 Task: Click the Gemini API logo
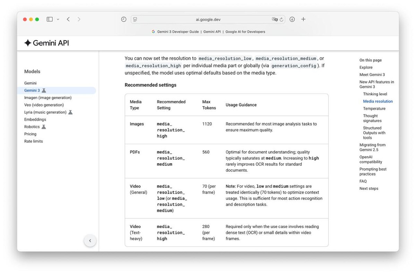pyautogui.click(x=46, y=43)
